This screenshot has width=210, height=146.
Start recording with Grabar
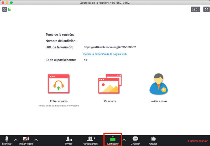(153, 141)
